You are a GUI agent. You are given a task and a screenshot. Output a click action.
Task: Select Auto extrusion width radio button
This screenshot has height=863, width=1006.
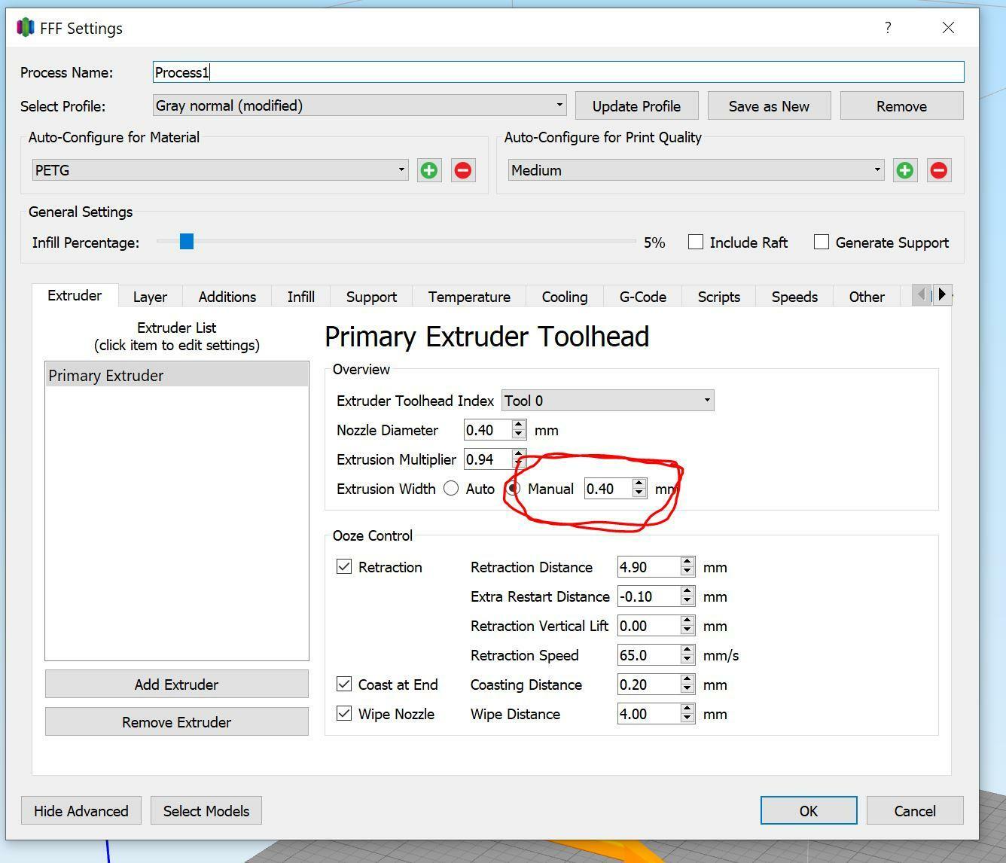(451, 488)
